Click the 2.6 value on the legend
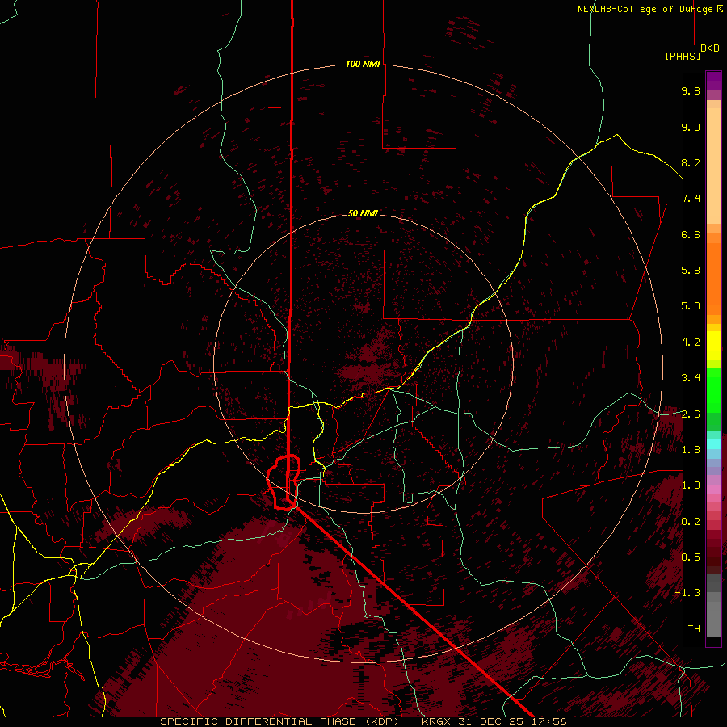 [x=691, y=414]
